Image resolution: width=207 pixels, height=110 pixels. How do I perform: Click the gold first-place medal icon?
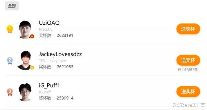(x=10, y=29)
